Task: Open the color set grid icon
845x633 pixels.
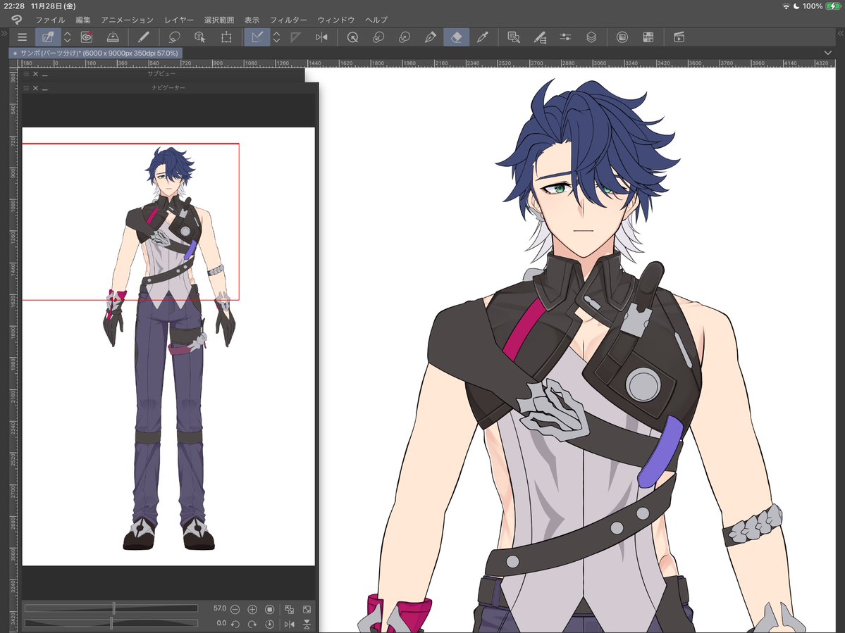Action: pos(648,37)
